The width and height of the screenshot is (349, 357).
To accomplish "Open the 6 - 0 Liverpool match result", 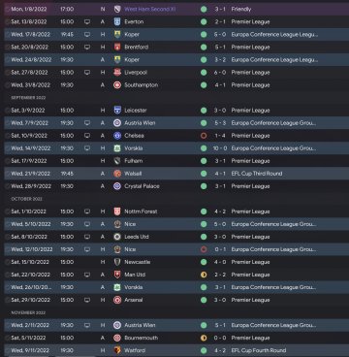I will (x=220, y=73).
